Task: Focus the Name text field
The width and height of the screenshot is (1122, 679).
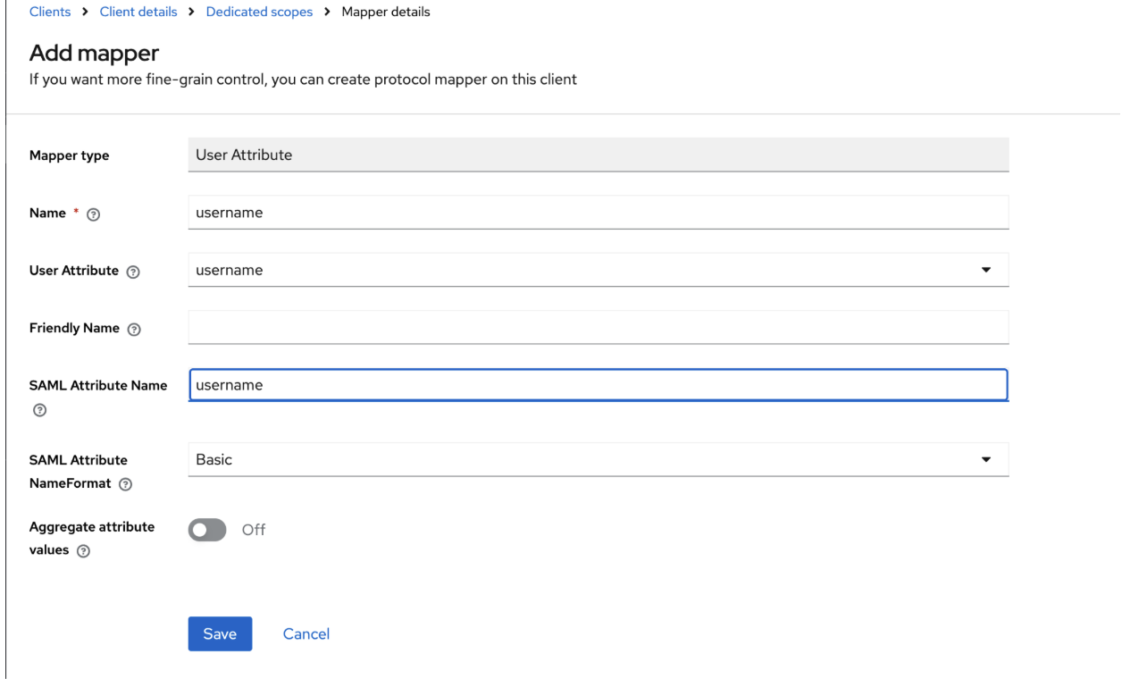Action: [598, 213]
